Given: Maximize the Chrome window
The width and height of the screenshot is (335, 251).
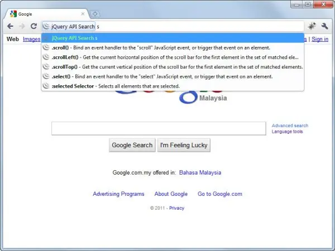Looking at the screenshot, I should tap(308, 4).
